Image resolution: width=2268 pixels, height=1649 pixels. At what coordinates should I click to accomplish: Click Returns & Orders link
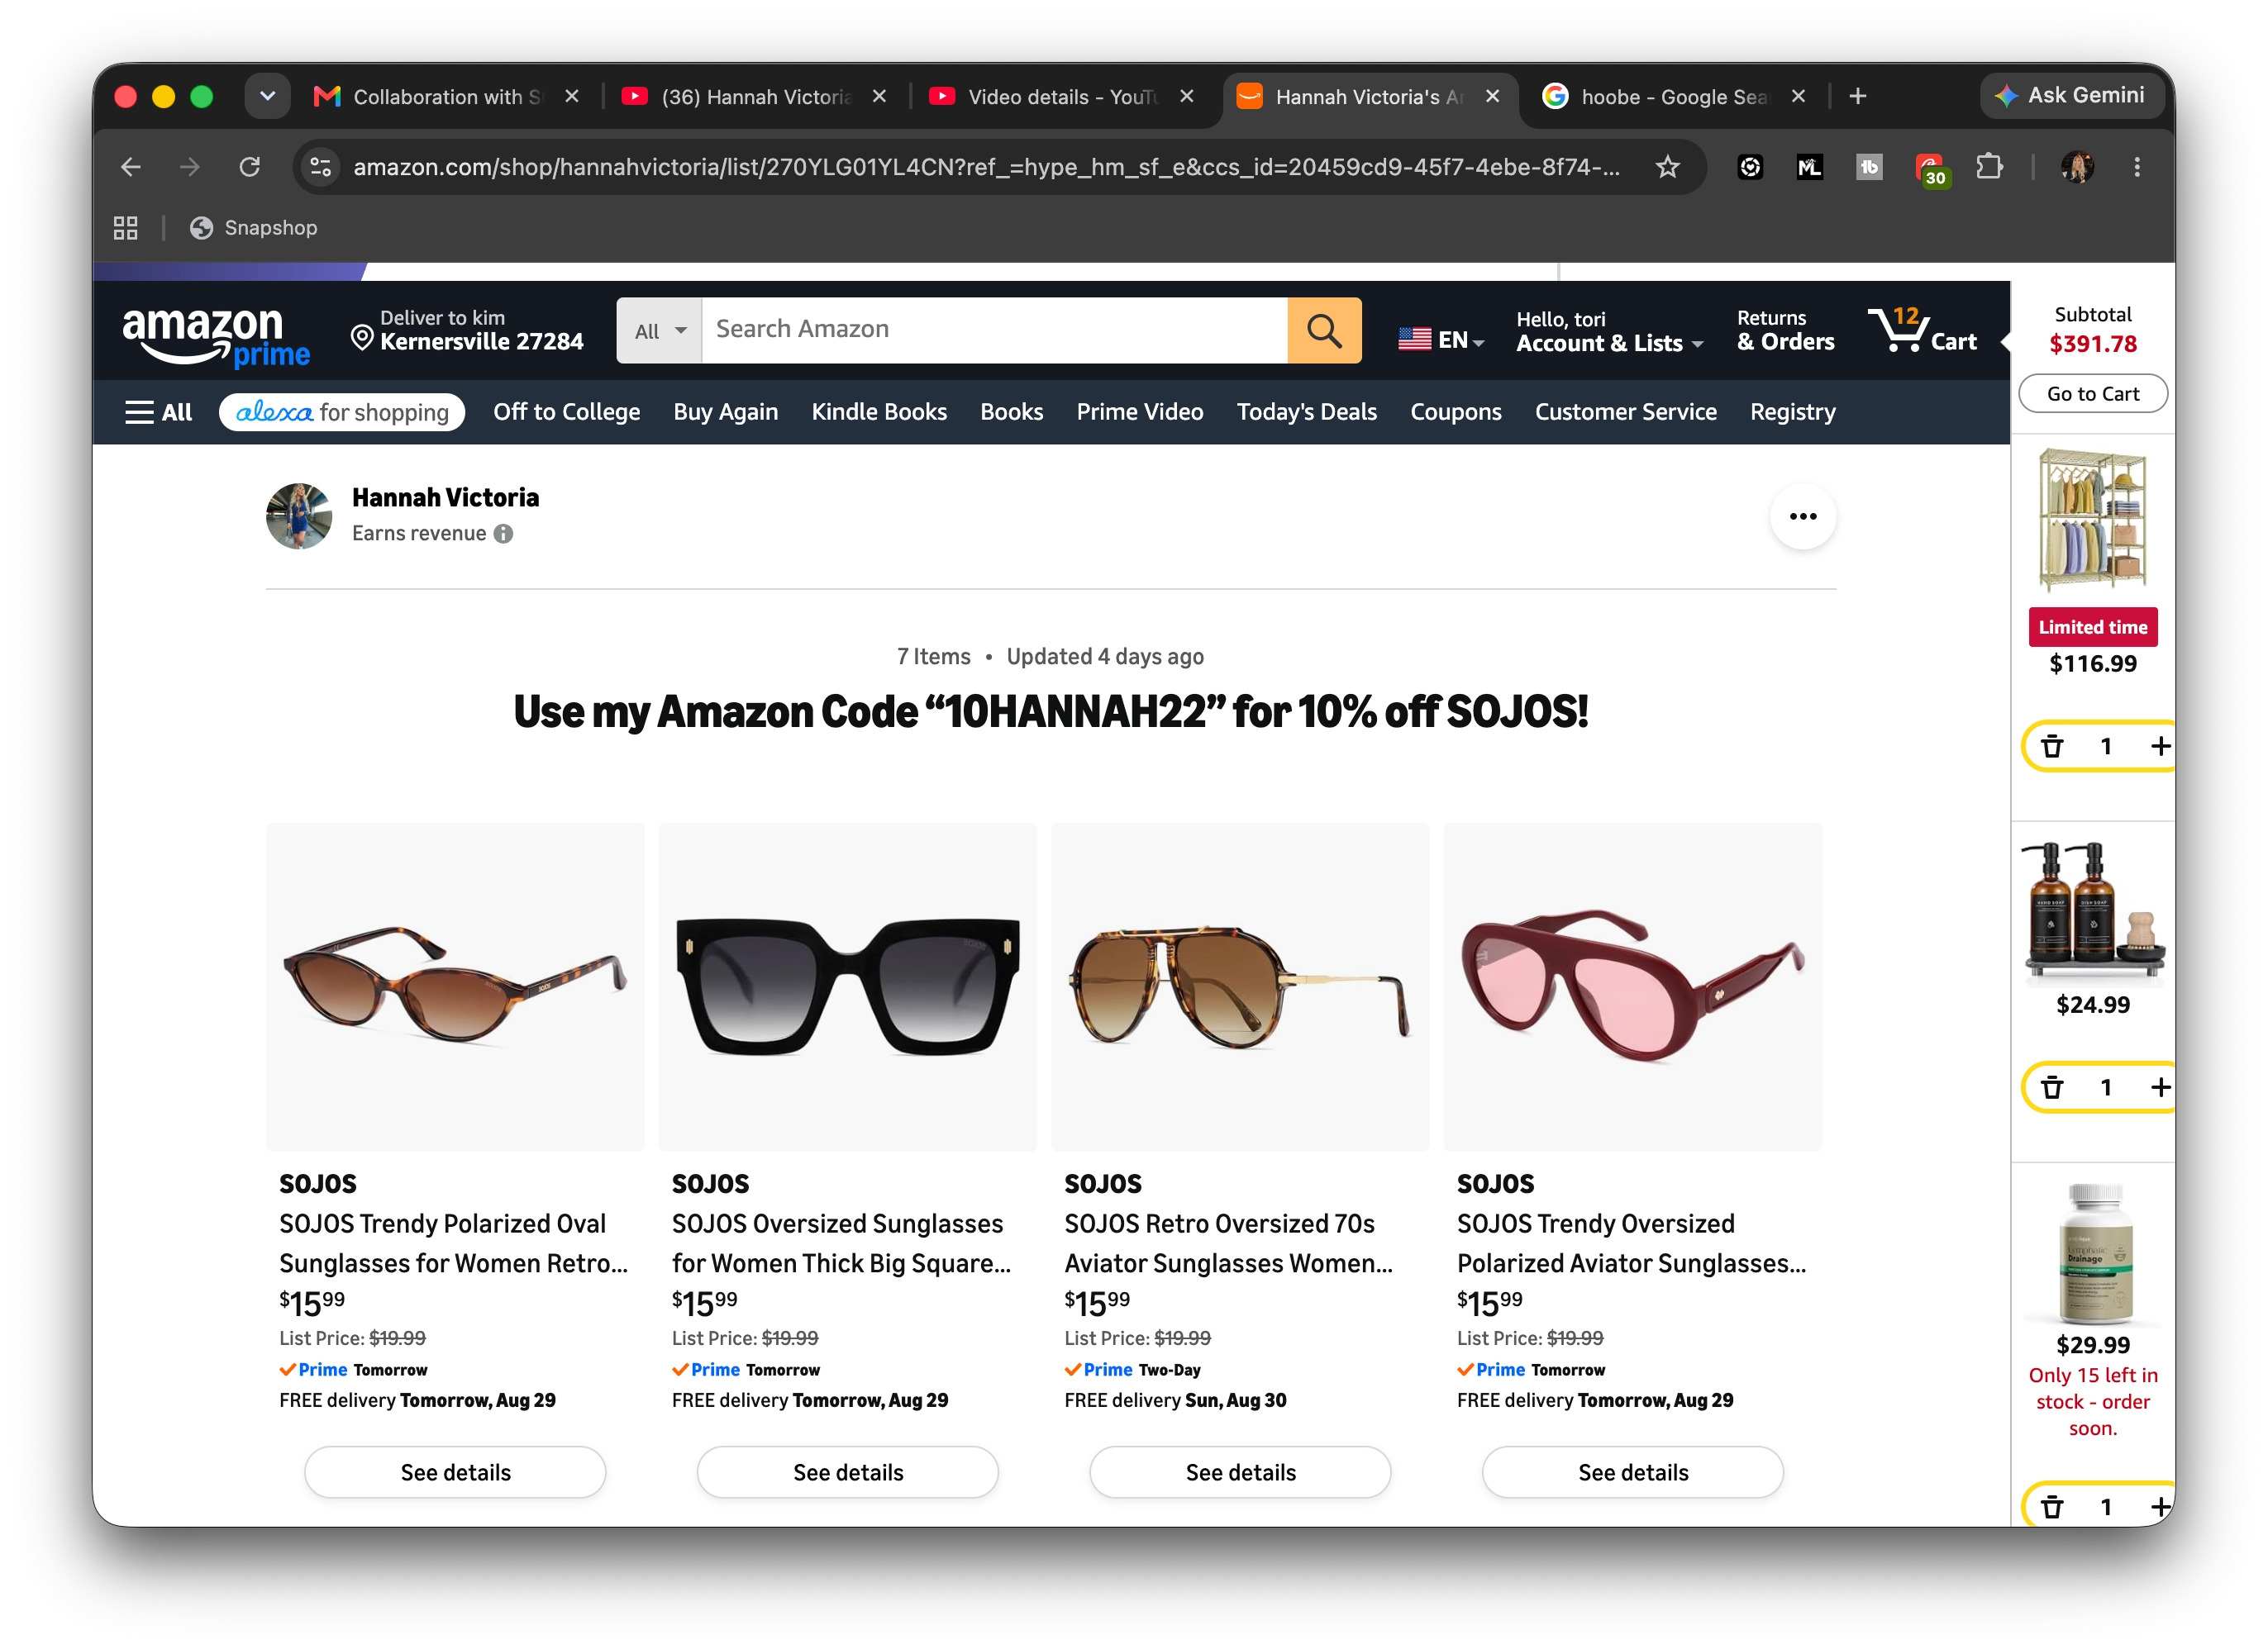1785,330
